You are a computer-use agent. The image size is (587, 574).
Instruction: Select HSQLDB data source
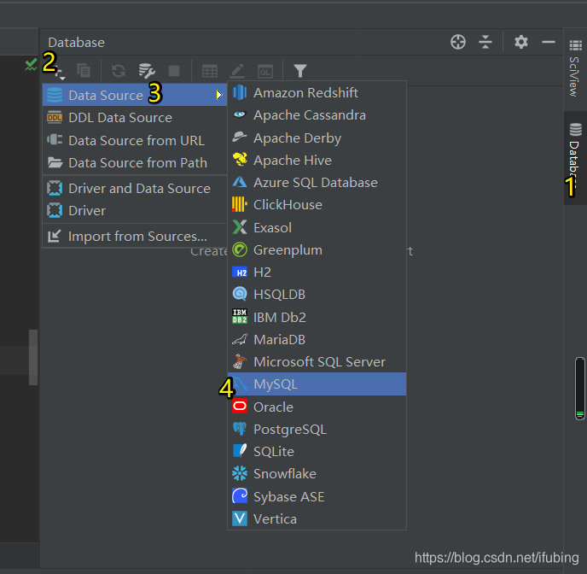(317, 295)
